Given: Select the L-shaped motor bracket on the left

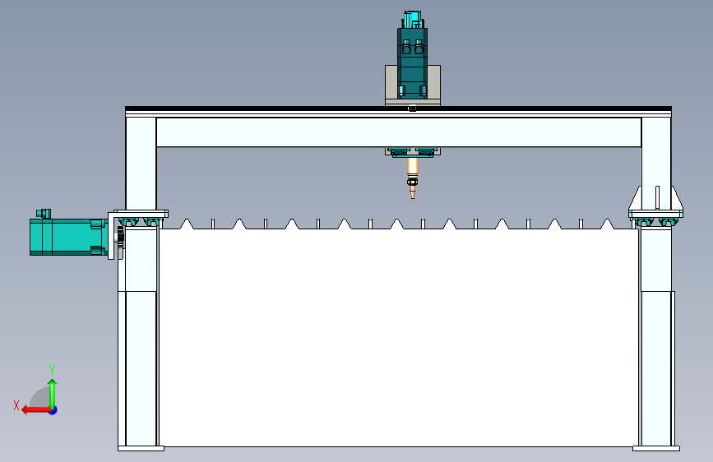Looking at the screenshot, I should (111, 236).
